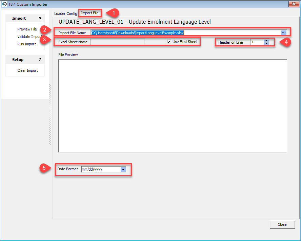This screenshot has height=241, width=301.
Task: Focus the Excel Sheet Name text box
Action: coord(118,42)
